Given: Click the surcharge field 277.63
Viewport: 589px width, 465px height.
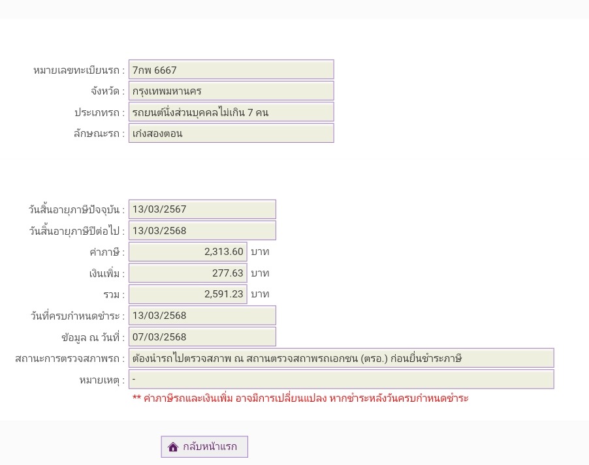Looking at the screenshot, I should 188,273.
